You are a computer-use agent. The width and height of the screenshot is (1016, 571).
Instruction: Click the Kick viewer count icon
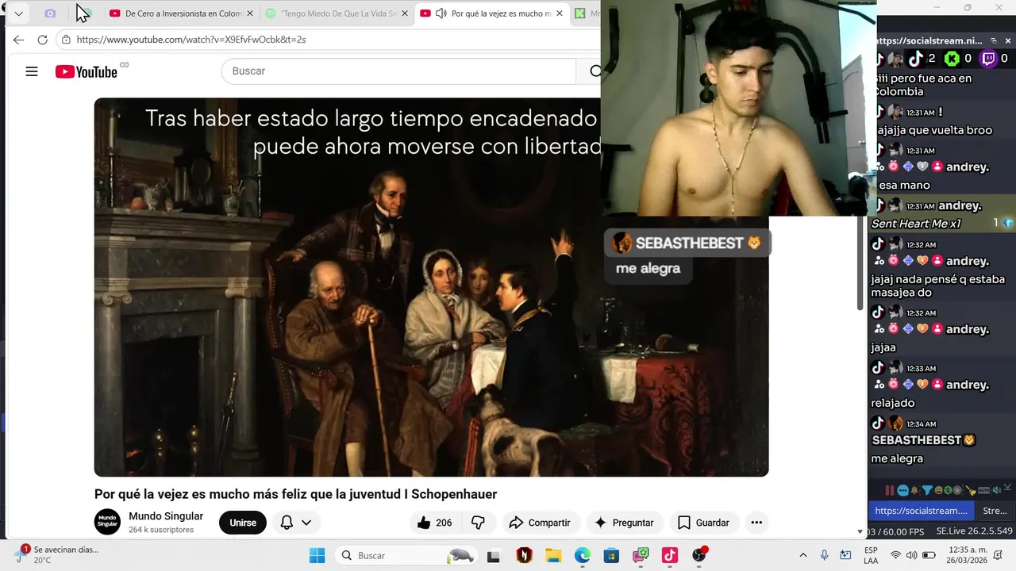pos(951,59)
